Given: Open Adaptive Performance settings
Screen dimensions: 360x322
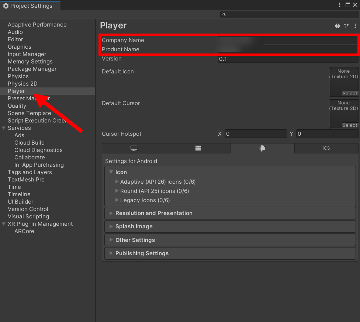Looking at the screenshot, I should [37, 25].
